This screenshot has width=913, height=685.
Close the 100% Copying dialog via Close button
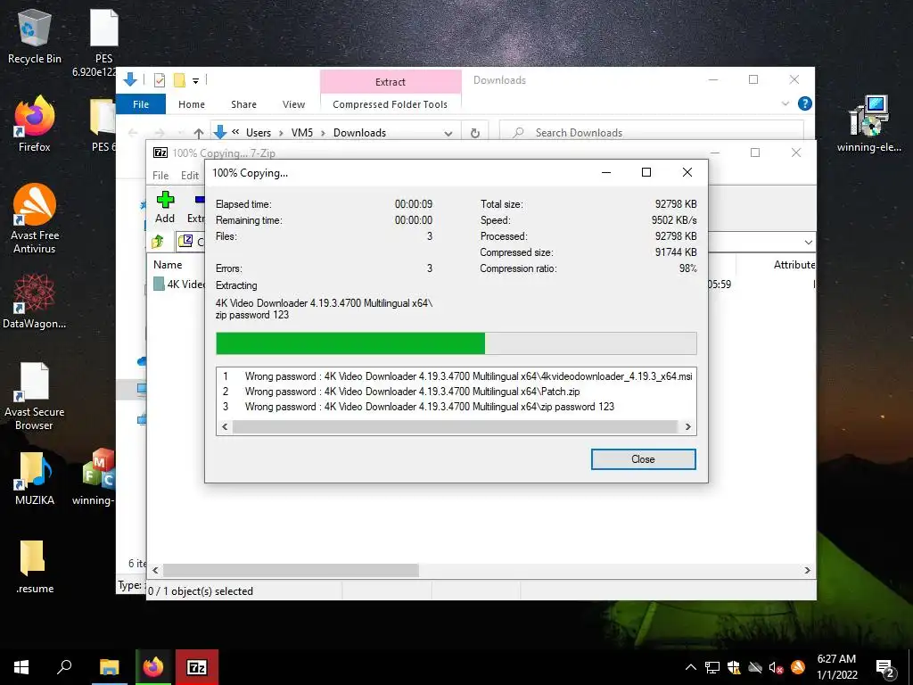[643, 459]
